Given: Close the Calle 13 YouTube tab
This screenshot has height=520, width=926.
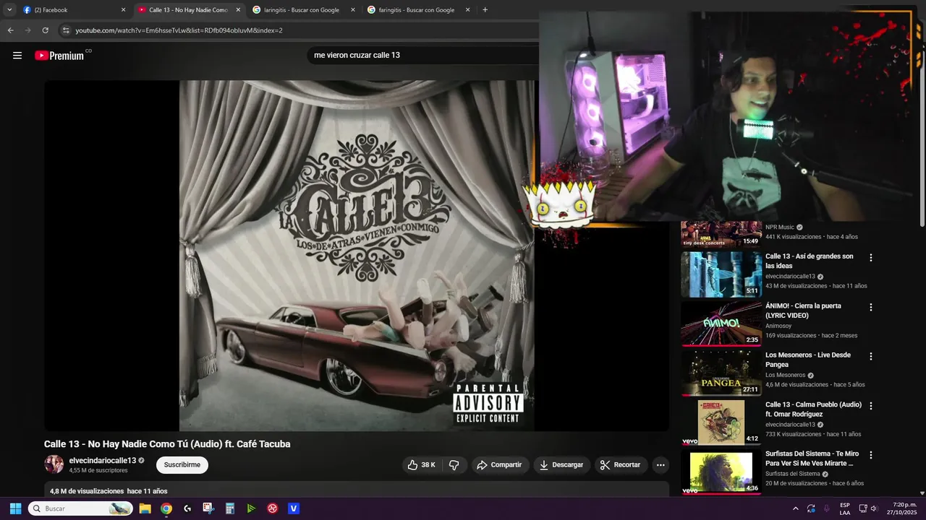Looking at the screenshot, I should (238, 10).
